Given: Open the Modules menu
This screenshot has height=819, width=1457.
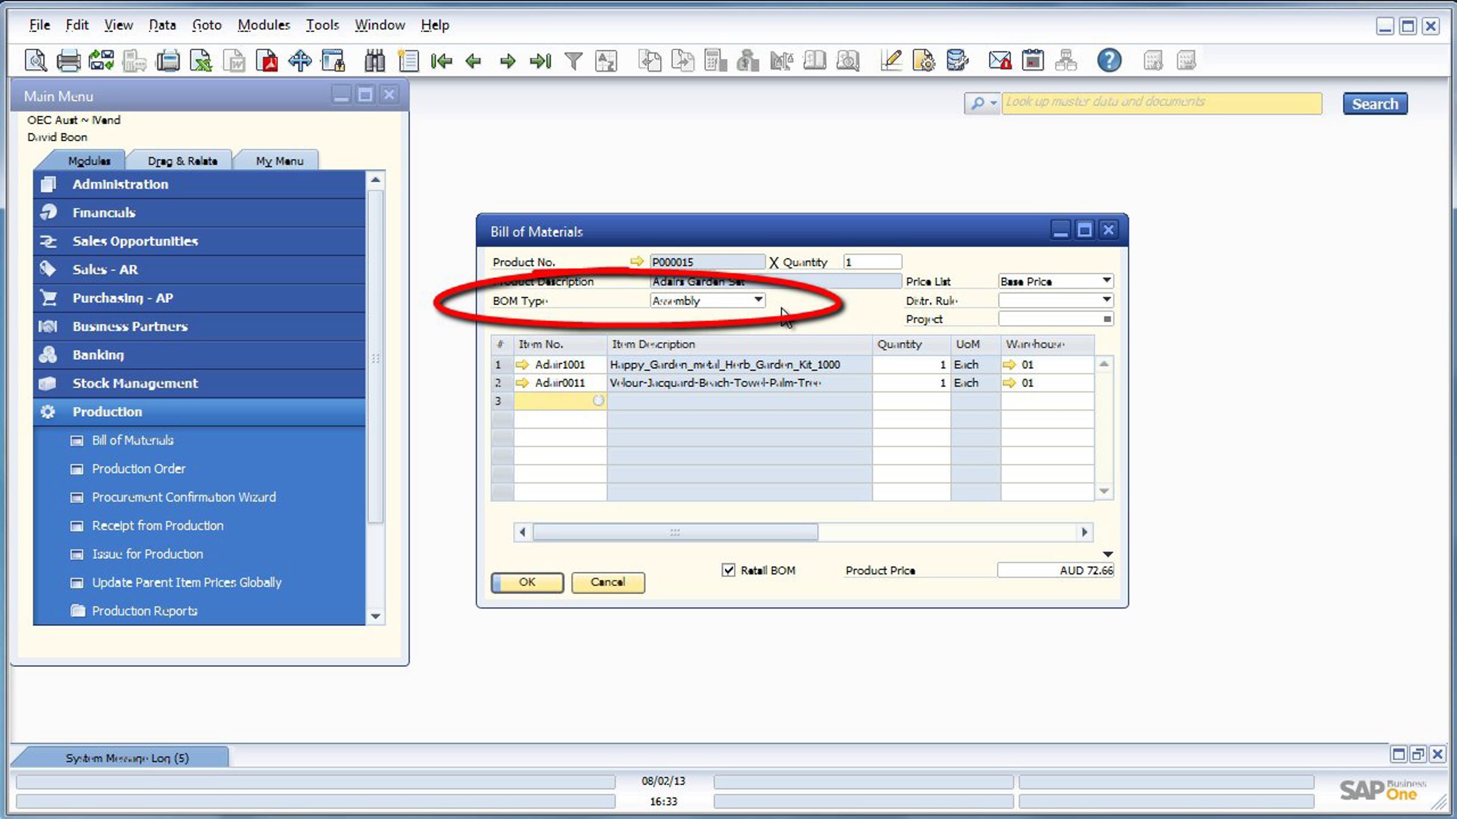Looking at the screenshot, I should click(x=263, y=25).
